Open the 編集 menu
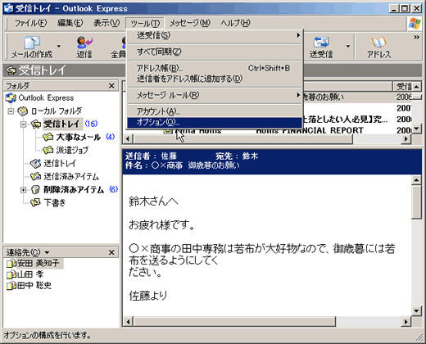Screen dimensions: 426x344 click(x=70, y=23)
